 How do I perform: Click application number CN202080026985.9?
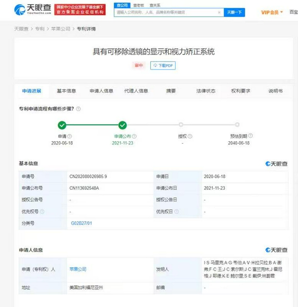[88, 176]
